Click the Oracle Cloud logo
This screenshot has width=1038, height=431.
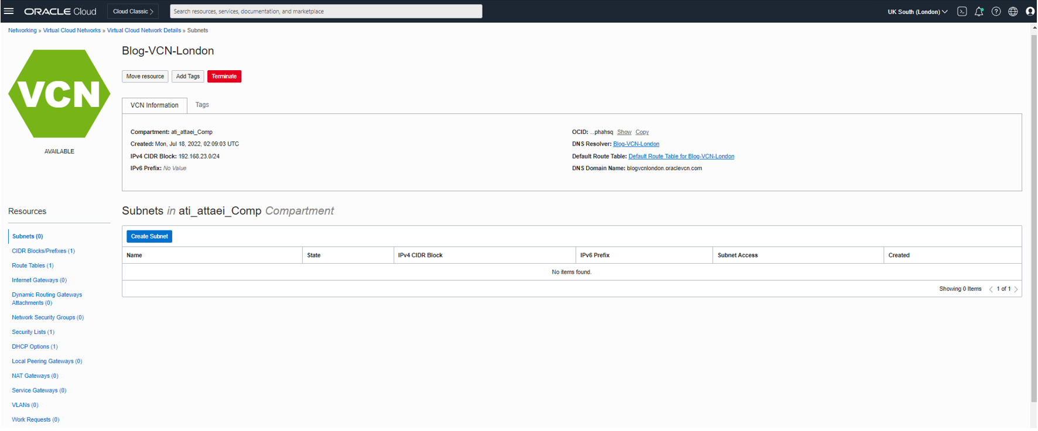click(x=60, y=12)
